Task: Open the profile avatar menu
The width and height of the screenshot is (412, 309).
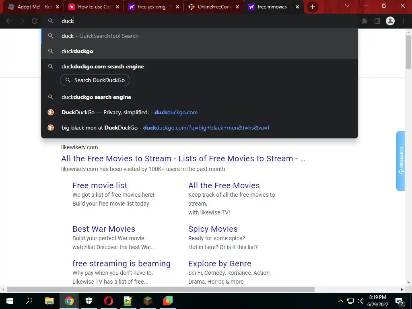Action: (x=390, y=21)
